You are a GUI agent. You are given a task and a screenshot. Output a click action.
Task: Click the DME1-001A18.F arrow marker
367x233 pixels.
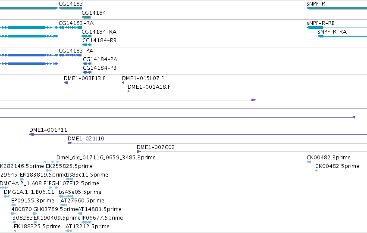pos(129,91)
